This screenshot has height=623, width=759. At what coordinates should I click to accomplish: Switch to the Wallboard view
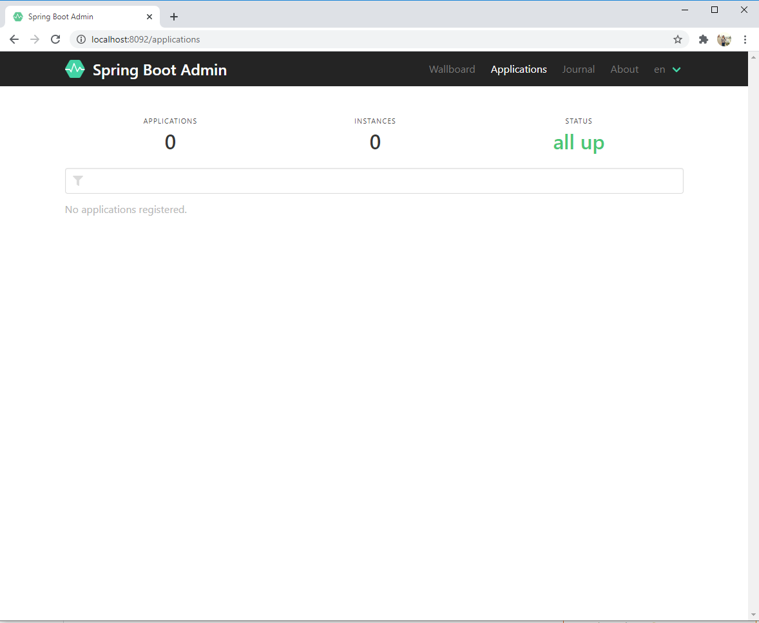pyautogui.click(x=452, y=69)
